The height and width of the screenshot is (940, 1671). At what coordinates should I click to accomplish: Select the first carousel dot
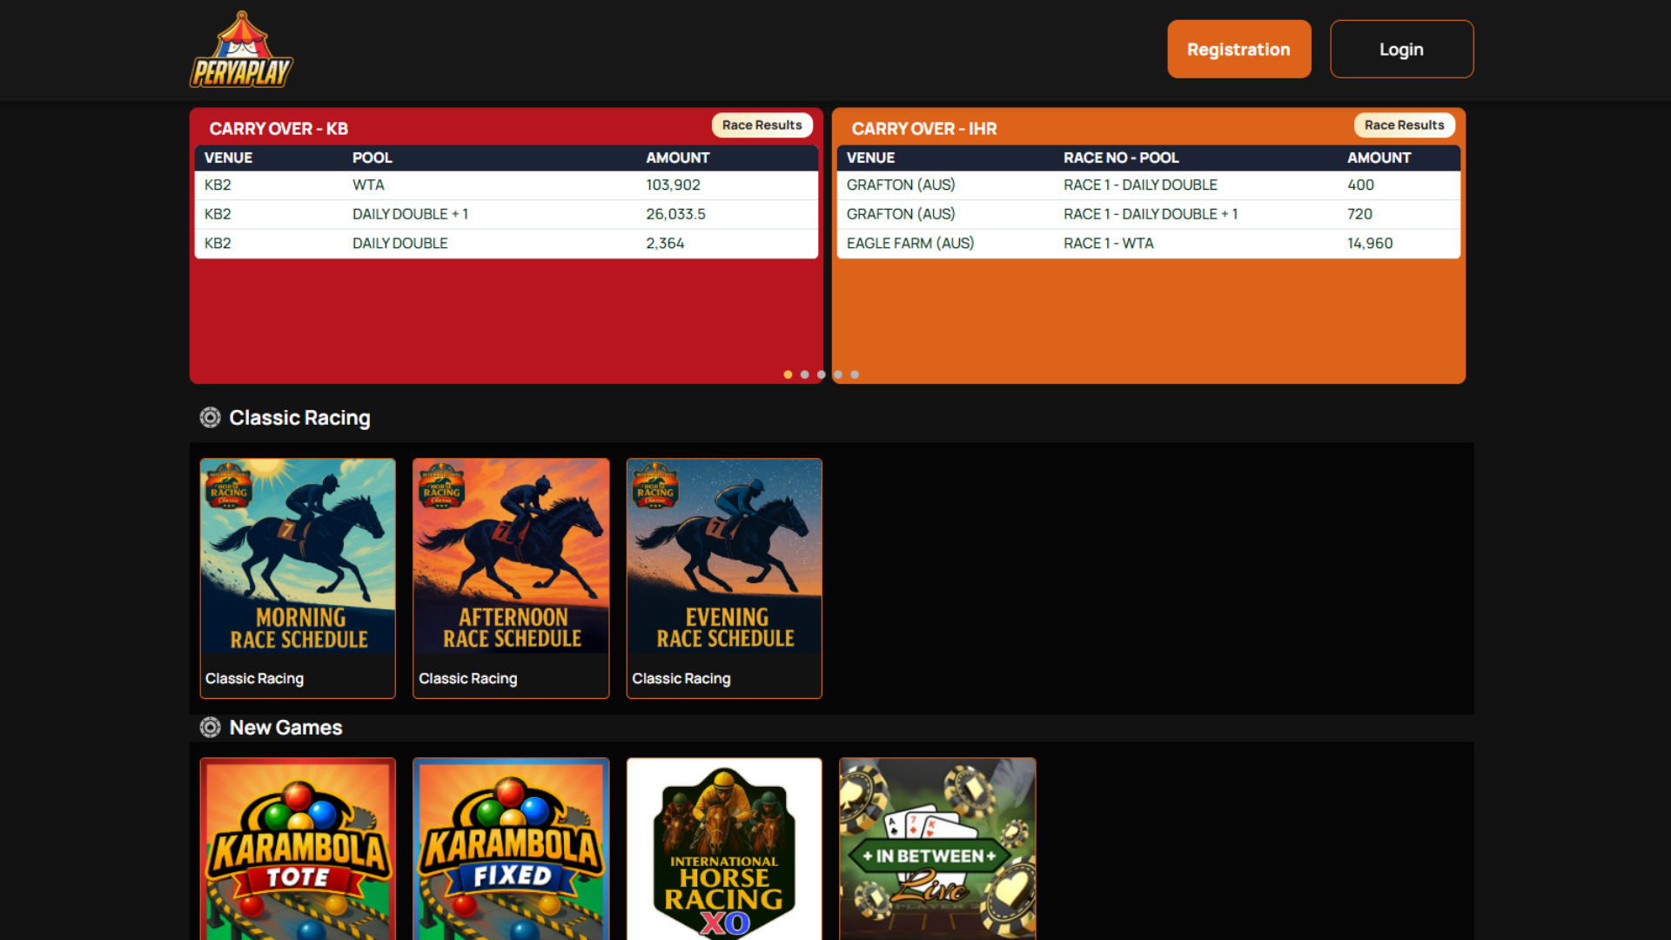[788, 375]
